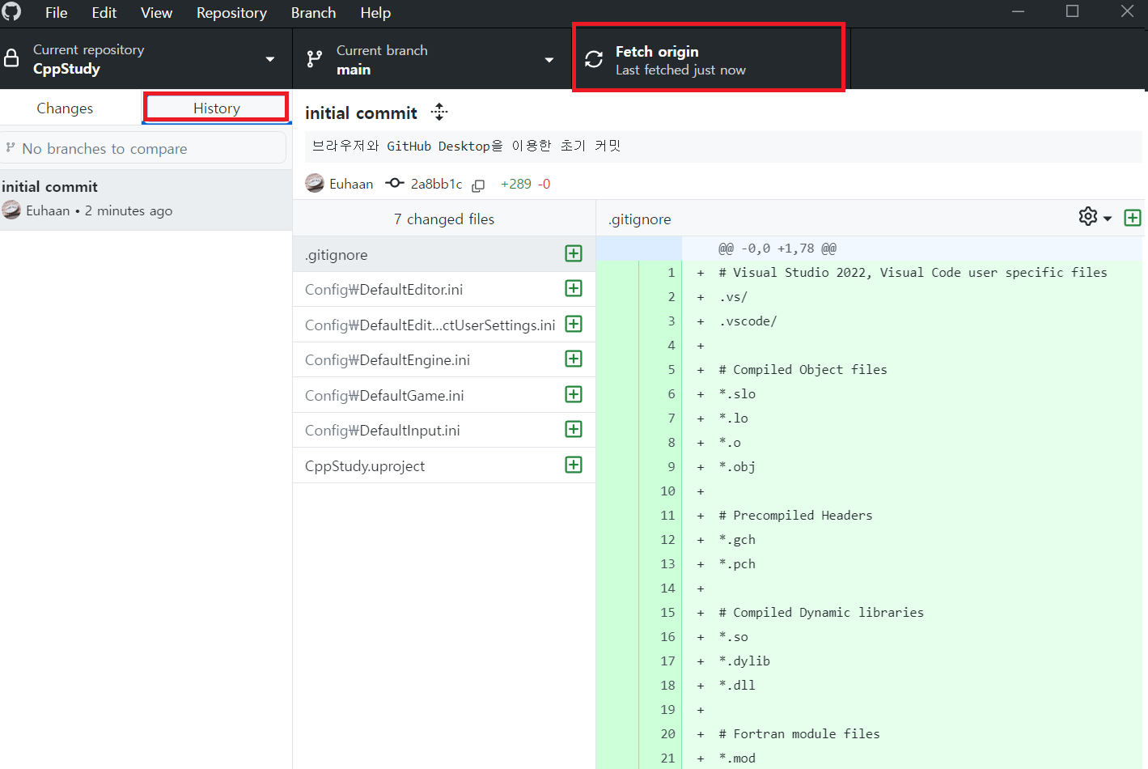Screen dimensions: 1148x769
Task: Click the diff line '*.obj'
Action: [x=737, y=467]
